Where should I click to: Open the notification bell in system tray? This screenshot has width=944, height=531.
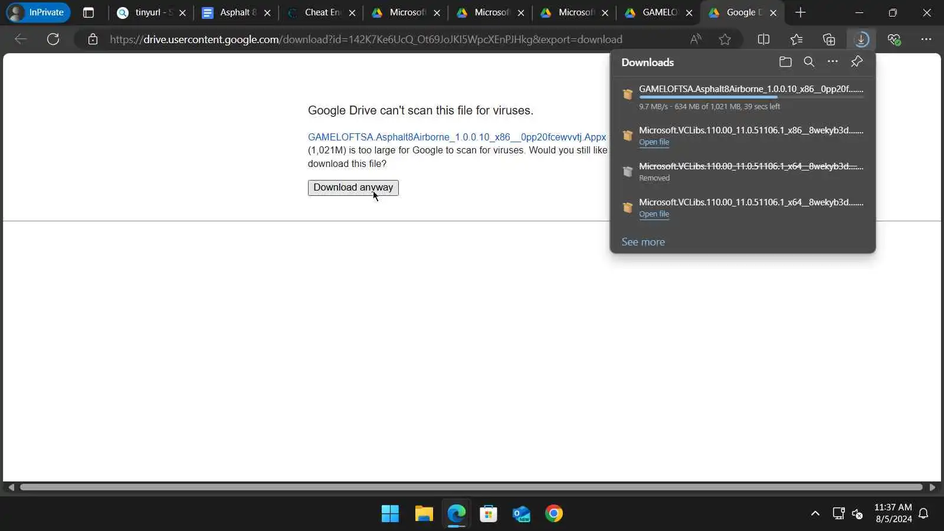[x=924, y=514]
